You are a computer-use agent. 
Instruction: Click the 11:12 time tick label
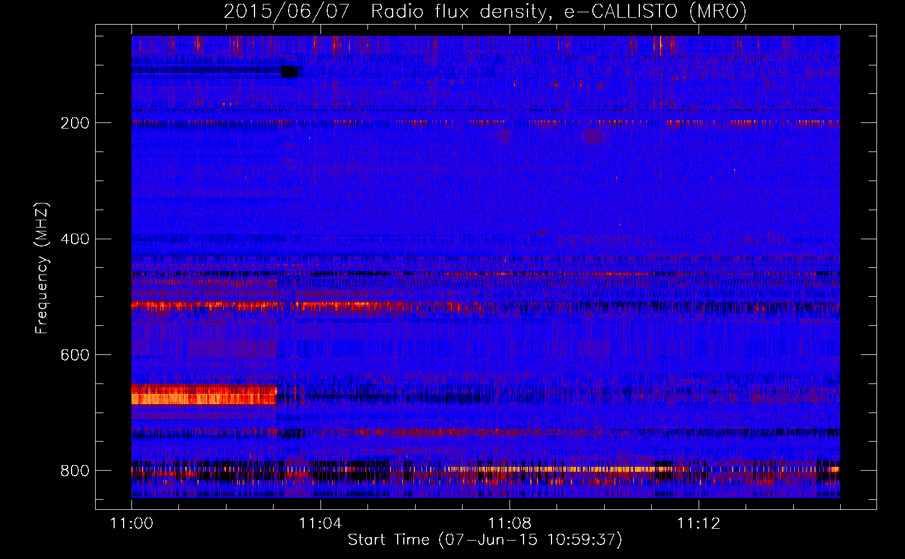[699, 524]
